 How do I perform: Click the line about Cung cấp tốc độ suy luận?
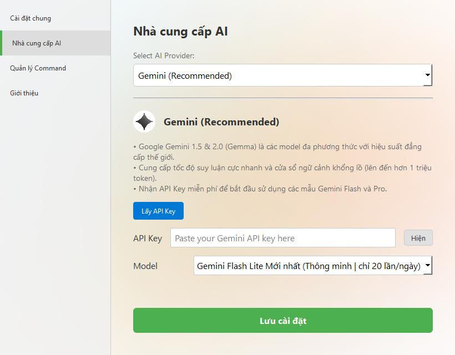[282, 173]
